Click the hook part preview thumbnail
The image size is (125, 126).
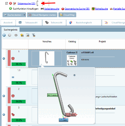tap(47, 58)
